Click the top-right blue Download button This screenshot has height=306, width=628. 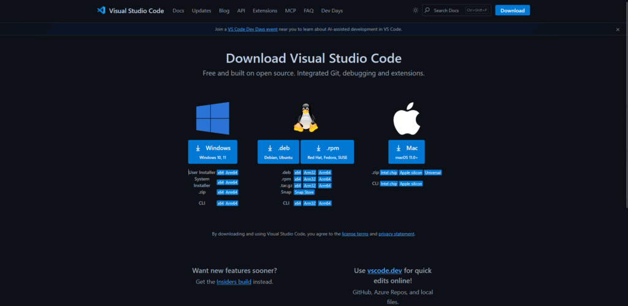512,10
